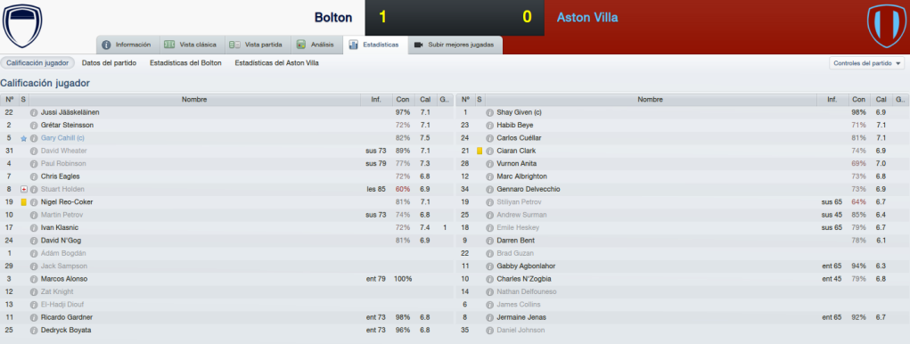Select the Subir mejores jugadas tab
The image size is (910, 344).
click(x=455, y=45)
